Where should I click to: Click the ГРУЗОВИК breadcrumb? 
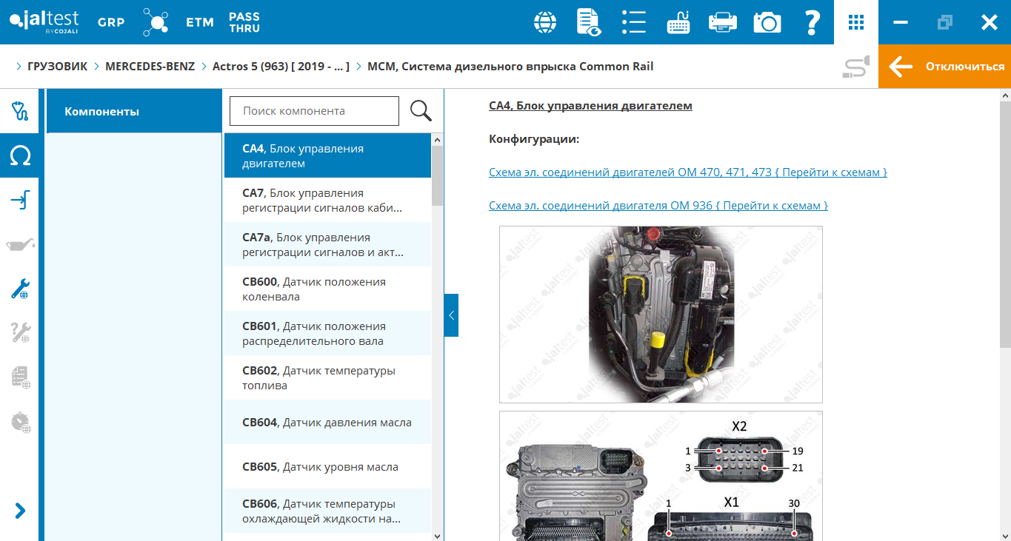click(x=58, y=67)
